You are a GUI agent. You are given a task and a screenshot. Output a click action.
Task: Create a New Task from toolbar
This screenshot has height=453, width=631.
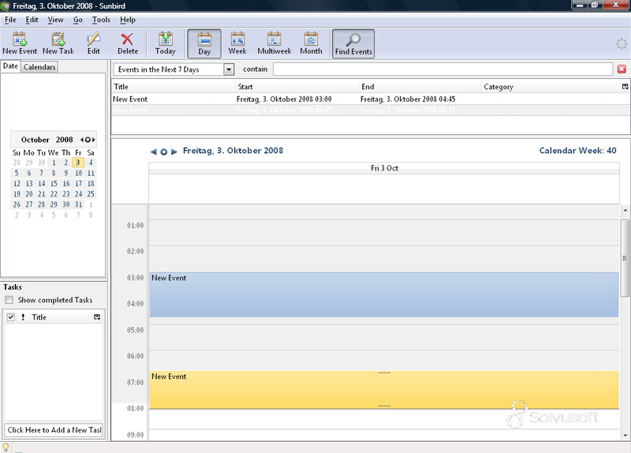pyautogui.click(x=58, y=43)
